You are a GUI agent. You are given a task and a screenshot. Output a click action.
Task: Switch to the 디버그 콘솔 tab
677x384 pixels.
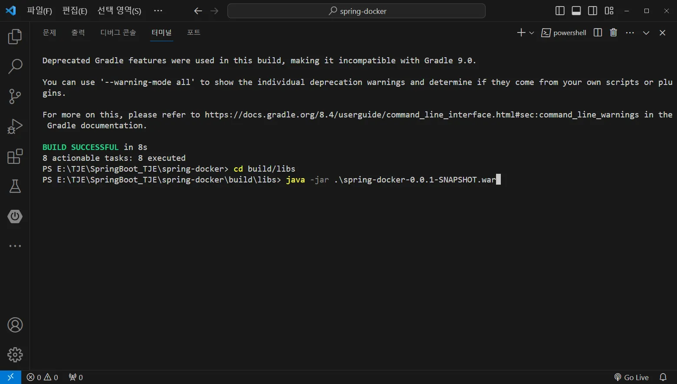(118, 33)
